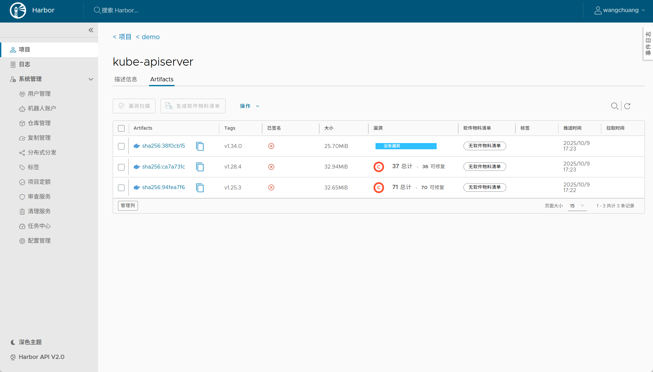This screenshot has height=372, width=653.
Task: Toggle the select-all artifacts checkbox
Action: (x=121, y=128)
